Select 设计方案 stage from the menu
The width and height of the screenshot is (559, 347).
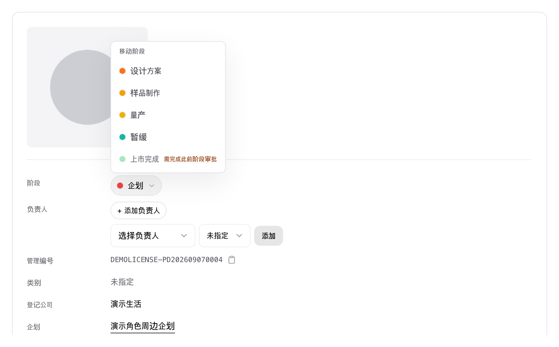[168, 71]
